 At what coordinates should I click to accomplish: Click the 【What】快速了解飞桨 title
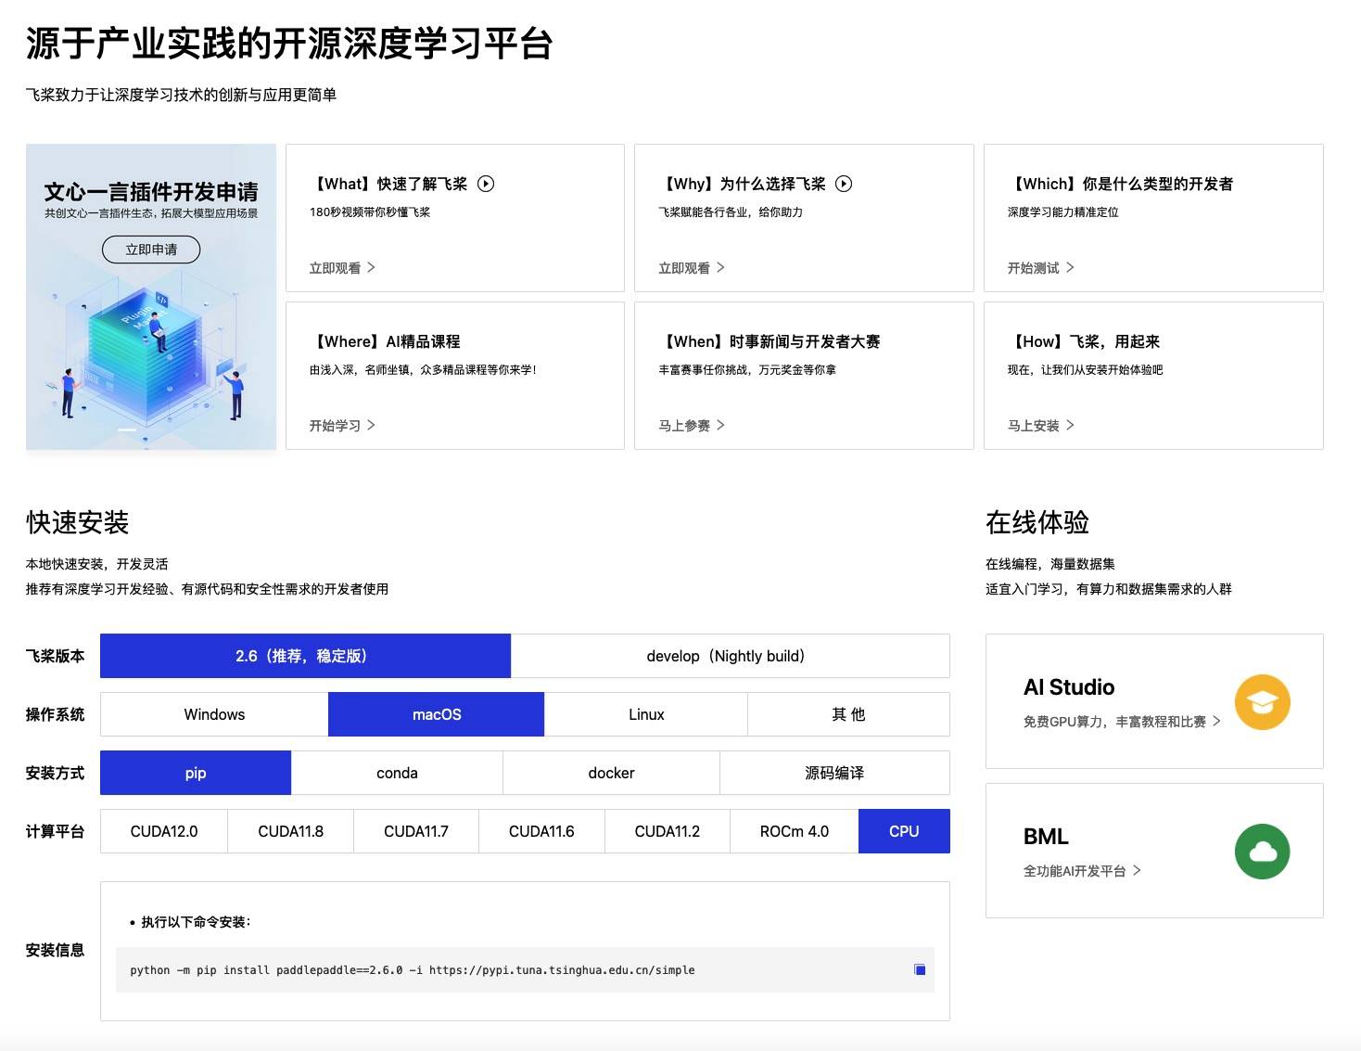[388, 184]
